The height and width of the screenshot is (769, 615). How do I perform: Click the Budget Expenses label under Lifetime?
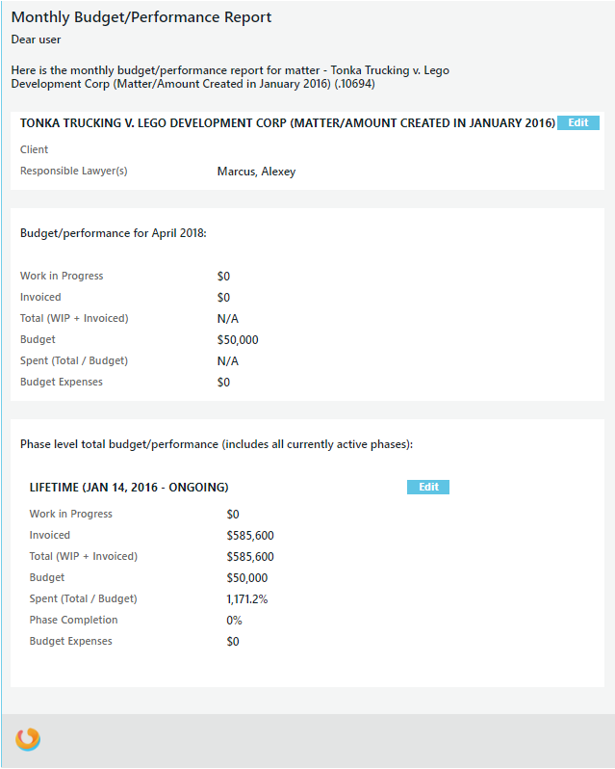click(71, 642)
